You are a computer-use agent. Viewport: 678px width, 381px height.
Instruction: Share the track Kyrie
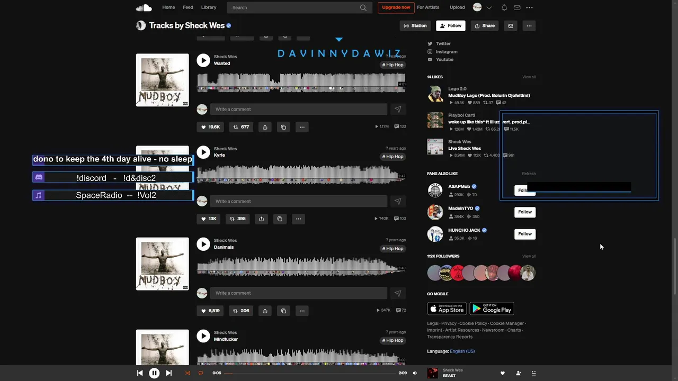coord(261,219)
